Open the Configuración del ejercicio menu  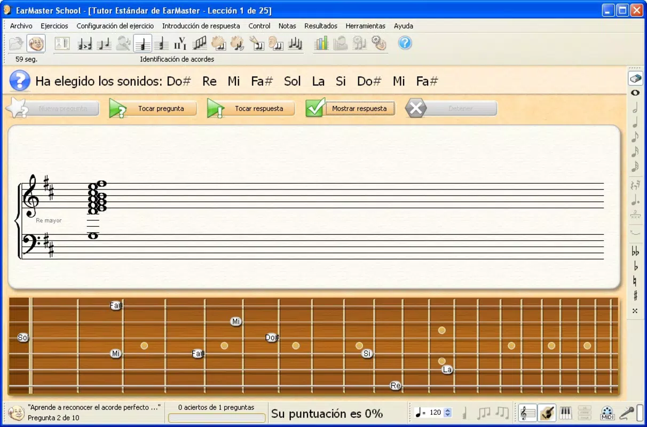coord(115,26)
